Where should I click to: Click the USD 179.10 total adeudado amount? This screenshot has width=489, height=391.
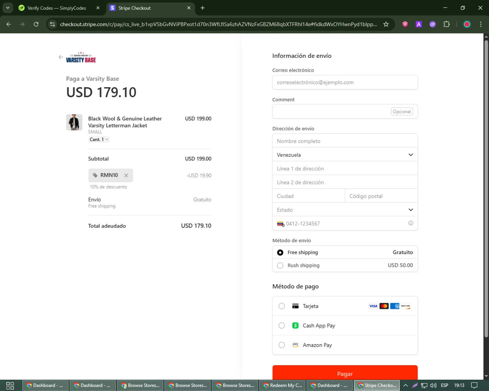pyautogui.click(x=196, y=226)
